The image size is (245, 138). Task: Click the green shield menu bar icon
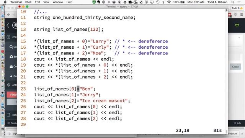(x=94, y=2)
